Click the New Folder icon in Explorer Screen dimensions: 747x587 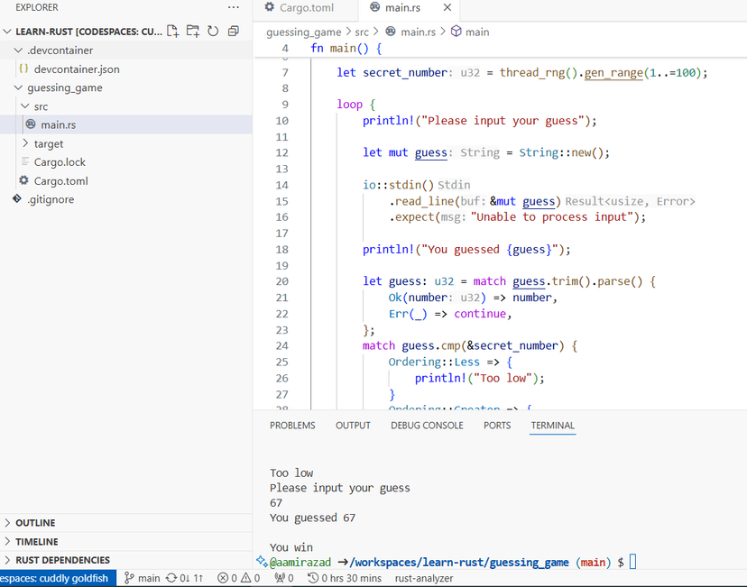[193, 32]
